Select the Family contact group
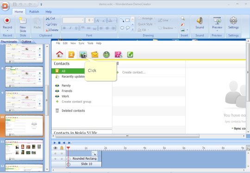 click(x=66, y=86)
